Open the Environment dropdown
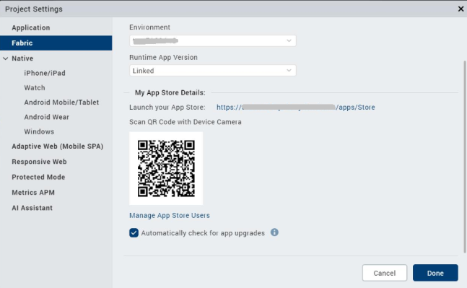Image resolution: width=467 pixels, height=288 pixels. click(213, 41)
